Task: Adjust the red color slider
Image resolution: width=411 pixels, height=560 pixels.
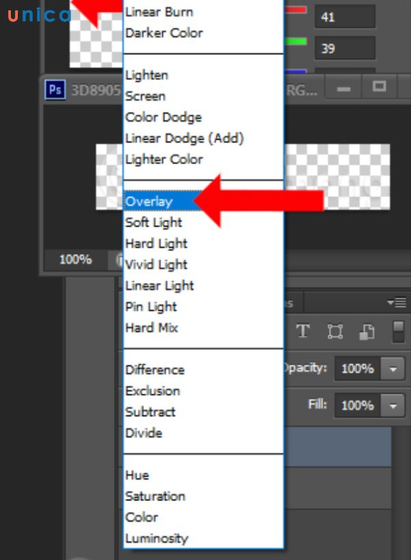Action: point(295,10)
